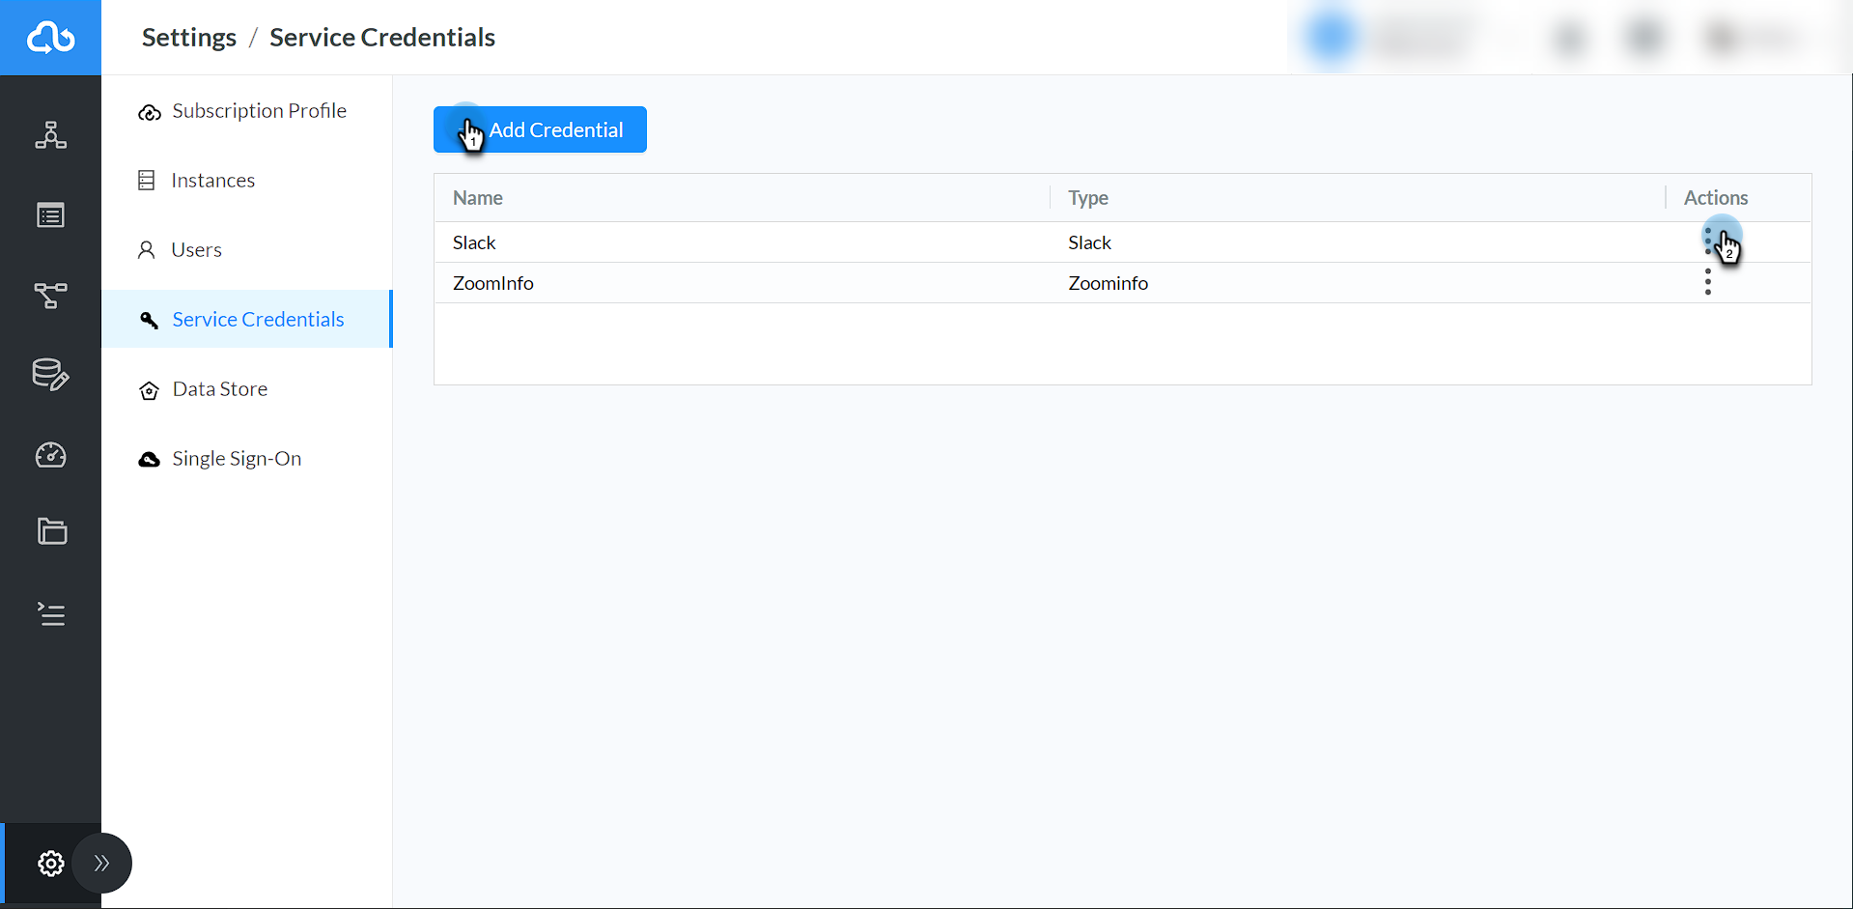Viewport: 1853px width, 909px height.
Task: Click the key icon beside Service Credentials
Action: pyautogui.click(x=149, y=319)
